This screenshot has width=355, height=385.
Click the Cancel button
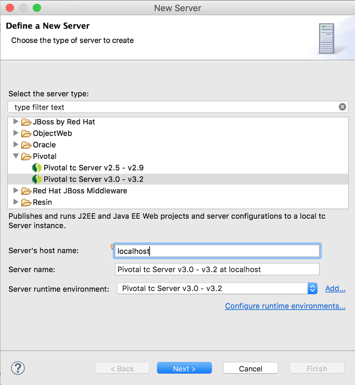(251, 368)
